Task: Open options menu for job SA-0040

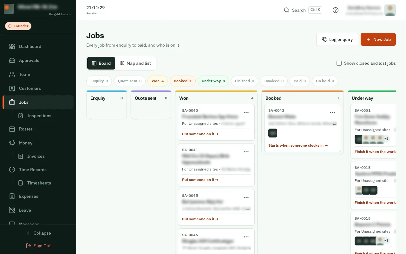Action: click(246, 112)
